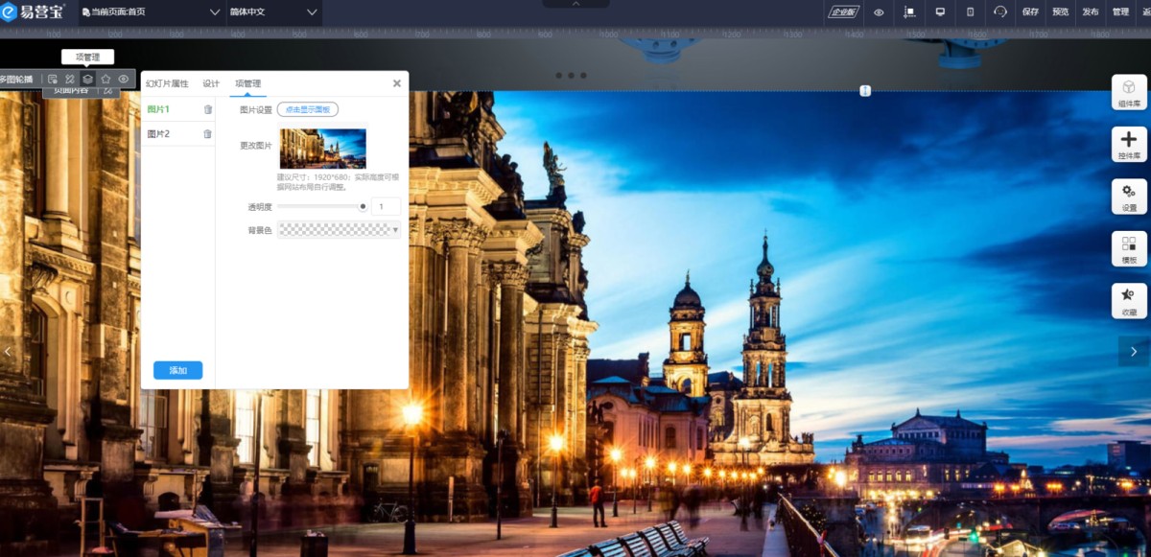Click the 添加 button
Viewport: 1151px width, 557px height.
point(177,370)
